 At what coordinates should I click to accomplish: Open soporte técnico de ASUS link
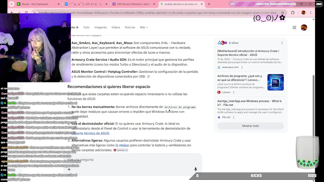point(90,133)
